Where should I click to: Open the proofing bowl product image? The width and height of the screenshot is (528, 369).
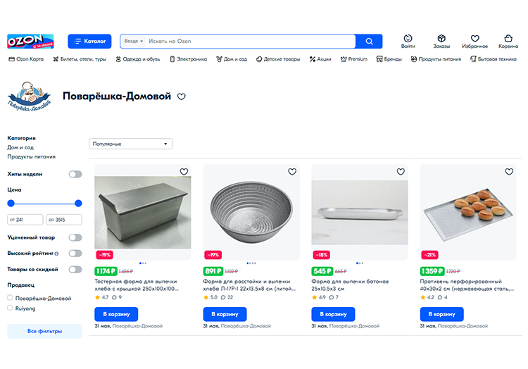point(251,213)
